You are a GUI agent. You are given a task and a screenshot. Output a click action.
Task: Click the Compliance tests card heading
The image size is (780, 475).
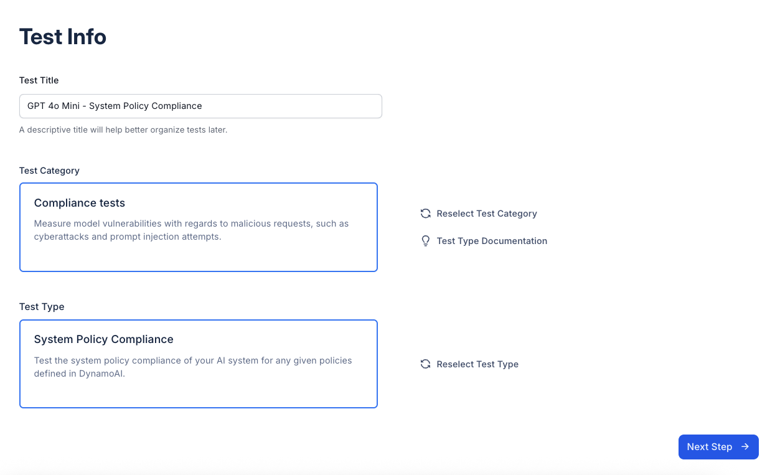80,203
